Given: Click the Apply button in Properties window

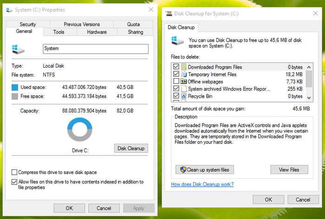Looking at the screenshot, I should pos(139,208).
